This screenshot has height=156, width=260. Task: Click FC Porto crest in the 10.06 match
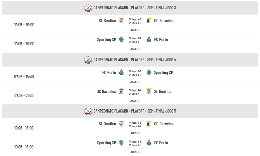tap(149, 143)
